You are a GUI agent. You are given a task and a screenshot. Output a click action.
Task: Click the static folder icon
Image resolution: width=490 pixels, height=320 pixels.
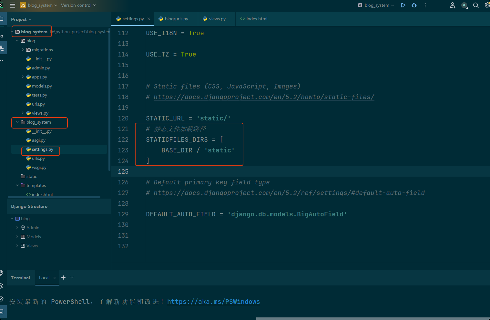click(x=23, y=176)
